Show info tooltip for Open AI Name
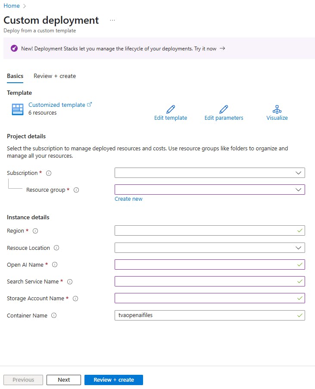Image resolution: width=315 pixels, height=389 pixels. 55,265
